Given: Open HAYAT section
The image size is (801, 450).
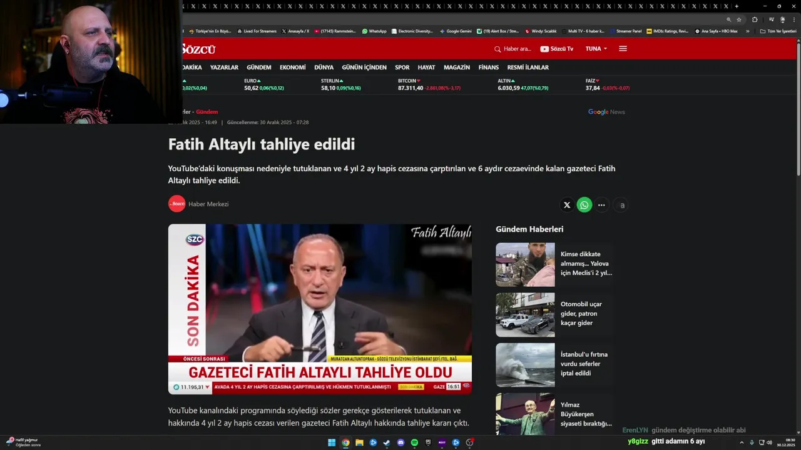Looking at the screenshot, I should [426, 67].
